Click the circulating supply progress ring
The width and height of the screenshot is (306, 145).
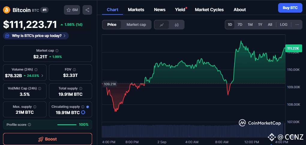(83, 112)
